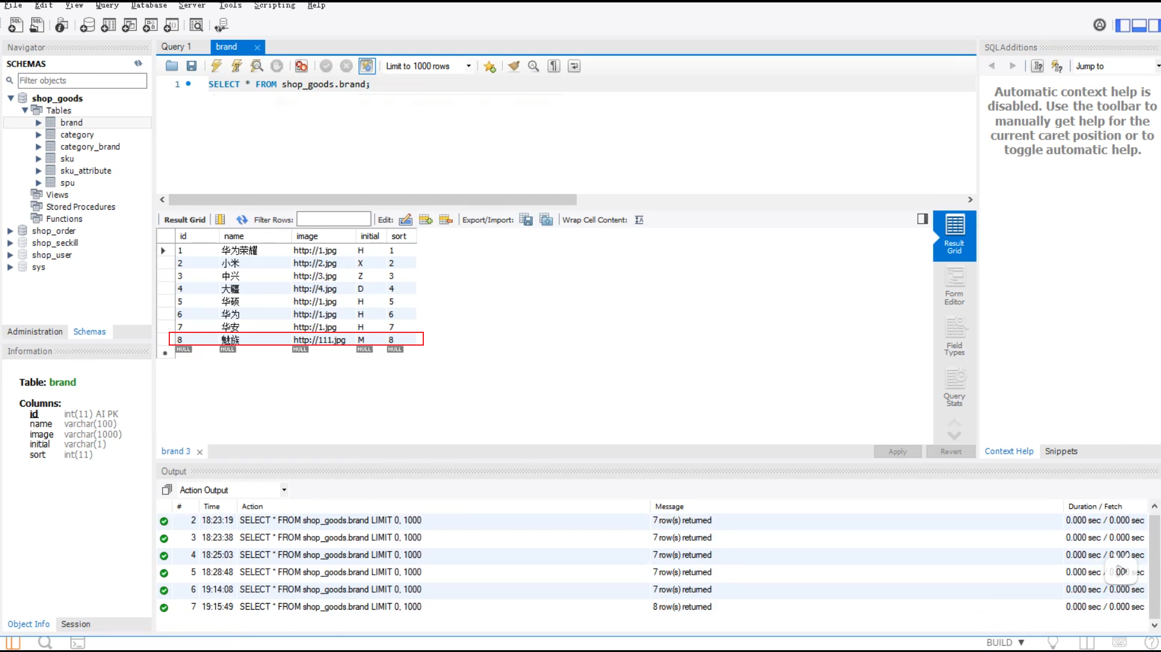
Task: Open the Query menu
Action: (x=107, y=5)
